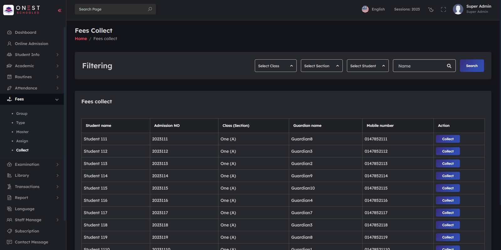Open Group under Fees menu
The height and width of the screenshot is (250, 501).
tap(22, 114)
